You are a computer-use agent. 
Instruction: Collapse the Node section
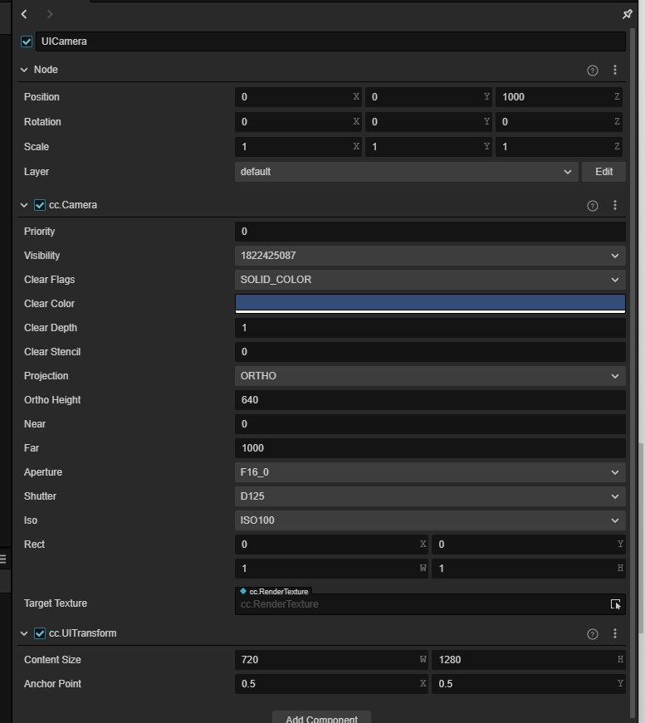point(24,70)
